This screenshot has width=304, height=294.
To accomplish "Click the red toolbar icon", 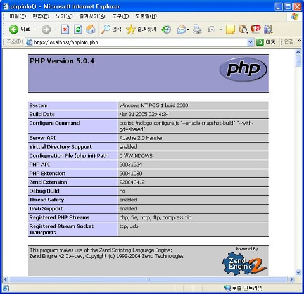I will point(256,29).
